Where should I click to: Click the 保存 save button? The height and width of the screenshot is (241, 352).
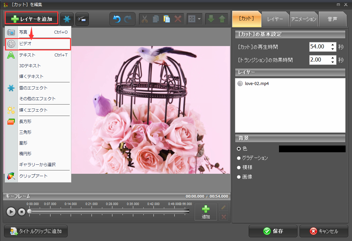click(x=273, y=231)
